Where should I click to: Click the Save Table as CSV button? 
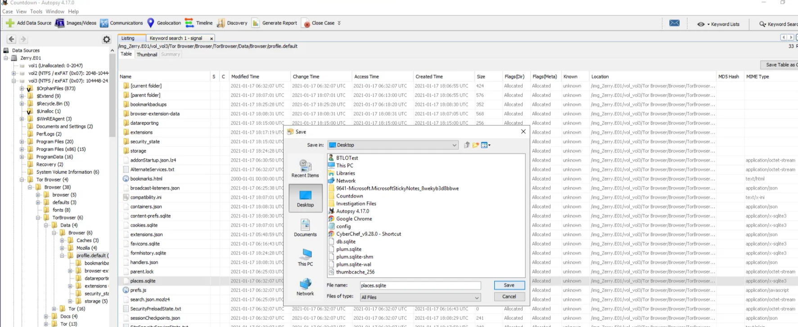pyautogui.click(x=780, y=65)
